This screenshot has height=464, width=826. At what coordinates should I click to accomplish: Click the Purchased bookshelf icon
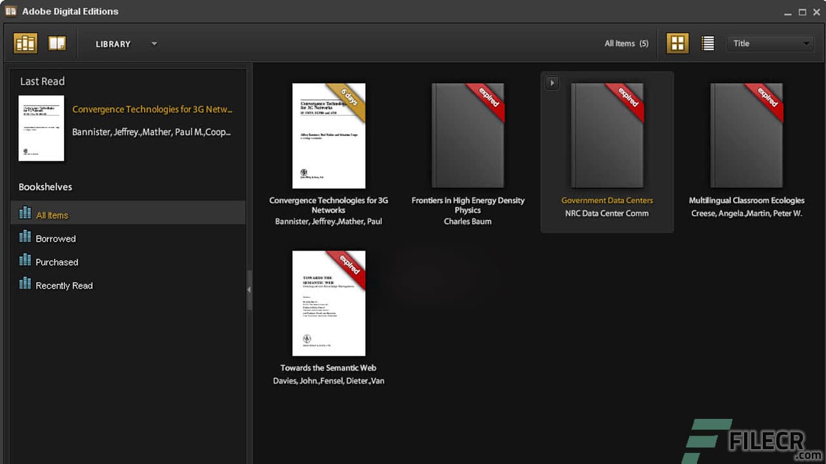coord(25,262)
